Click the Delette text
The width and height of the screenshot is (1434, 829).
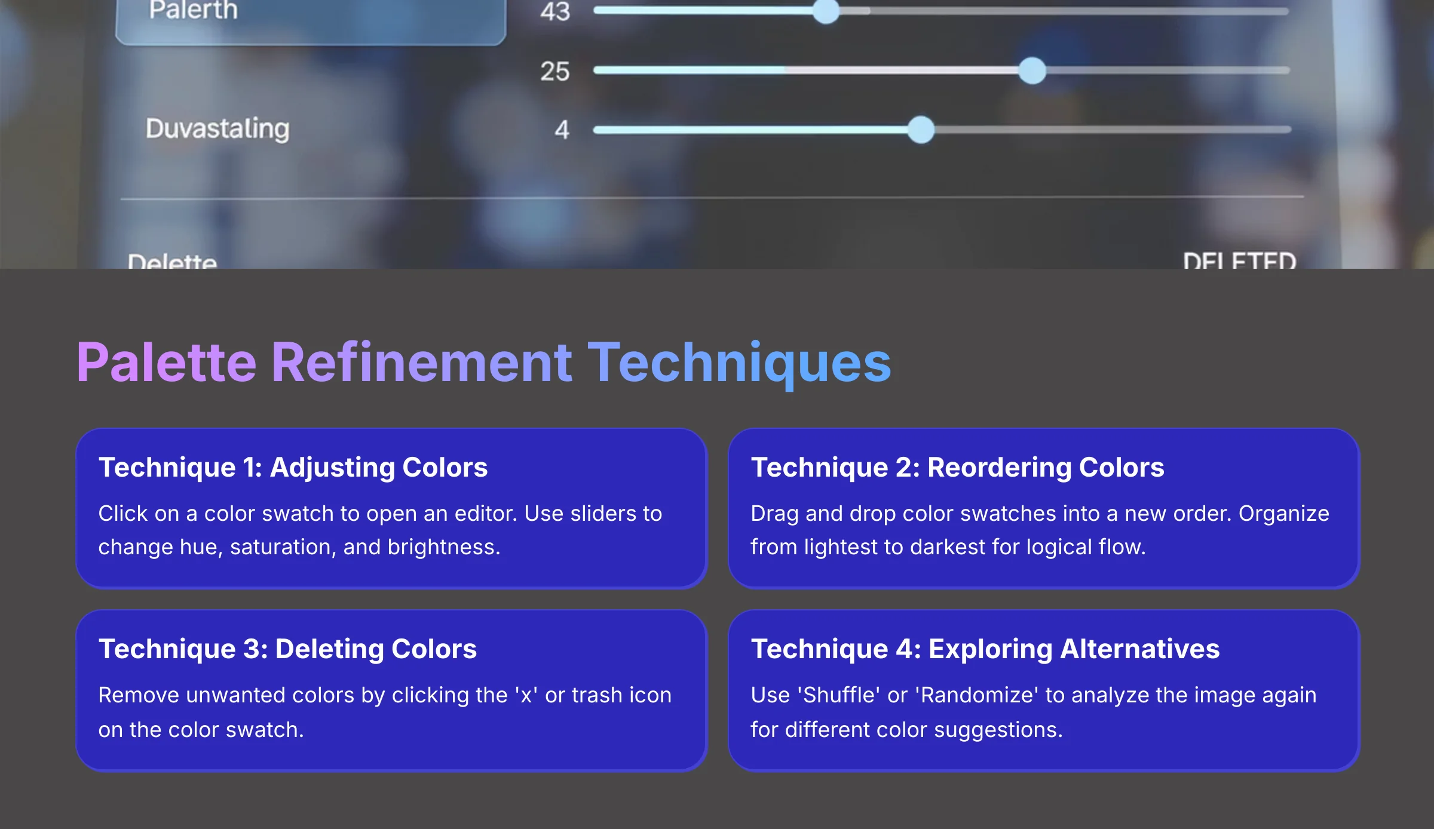(x=172, y=260)
